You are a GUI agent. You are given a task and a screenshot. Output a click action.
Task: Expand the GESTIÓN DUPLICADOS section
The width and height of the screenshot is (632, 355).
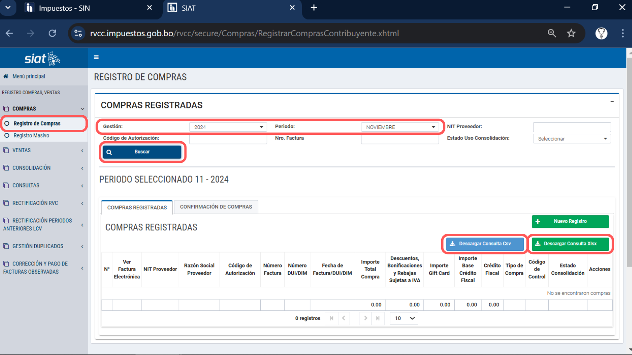pyautogui.click(x=82, y=247)
